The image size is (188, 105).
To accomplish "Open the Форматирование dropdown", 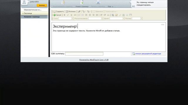I will 96,18.
